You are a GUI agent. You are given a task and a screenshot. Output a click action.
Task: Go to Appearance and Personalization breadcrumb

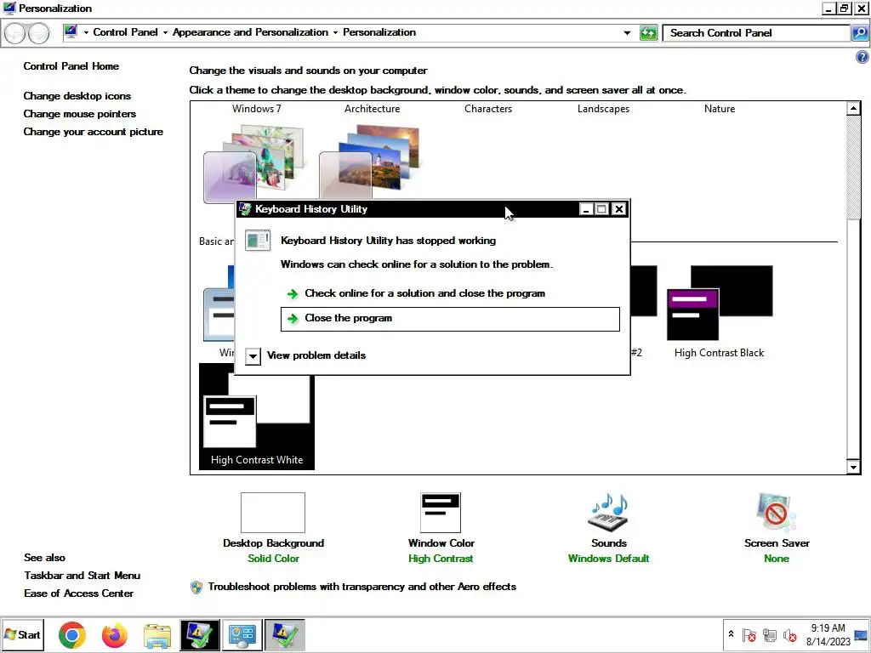pyautogui.click(x=250, y=32)
